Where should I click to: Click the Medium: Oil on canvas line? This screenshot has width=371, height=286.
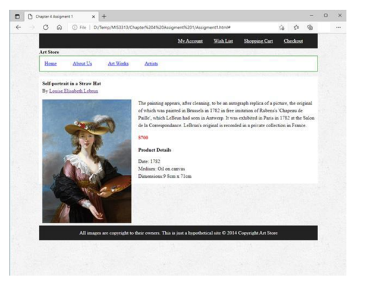point(161,169)
